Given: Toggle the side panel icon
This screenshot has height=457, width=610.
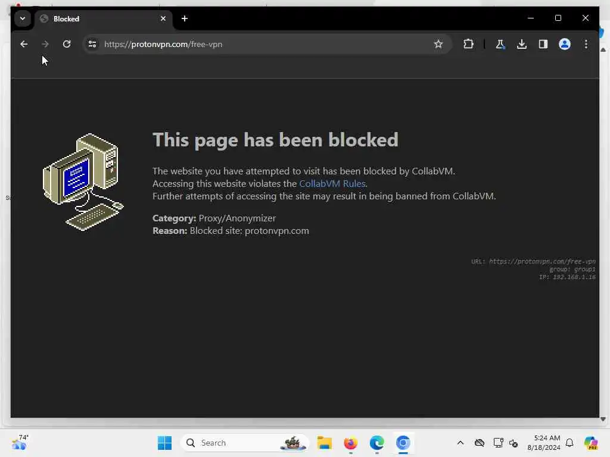Looking at the screenshot, I should [x=543, y=44].
